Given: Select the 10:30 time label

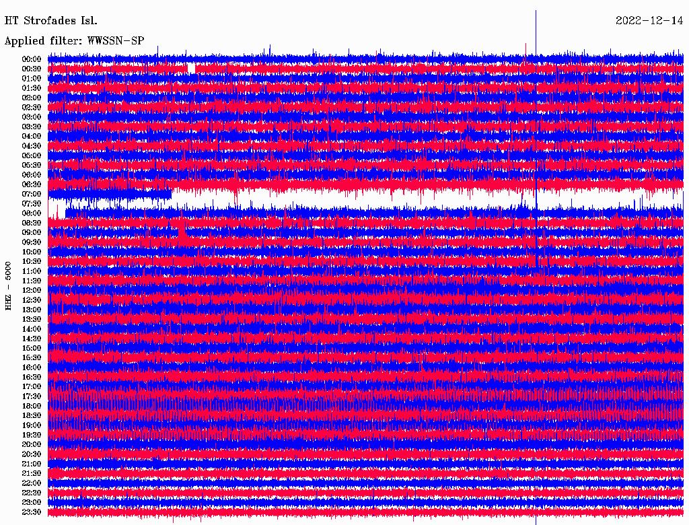Looking at the screenshot, I should click(x=32, y=262).
